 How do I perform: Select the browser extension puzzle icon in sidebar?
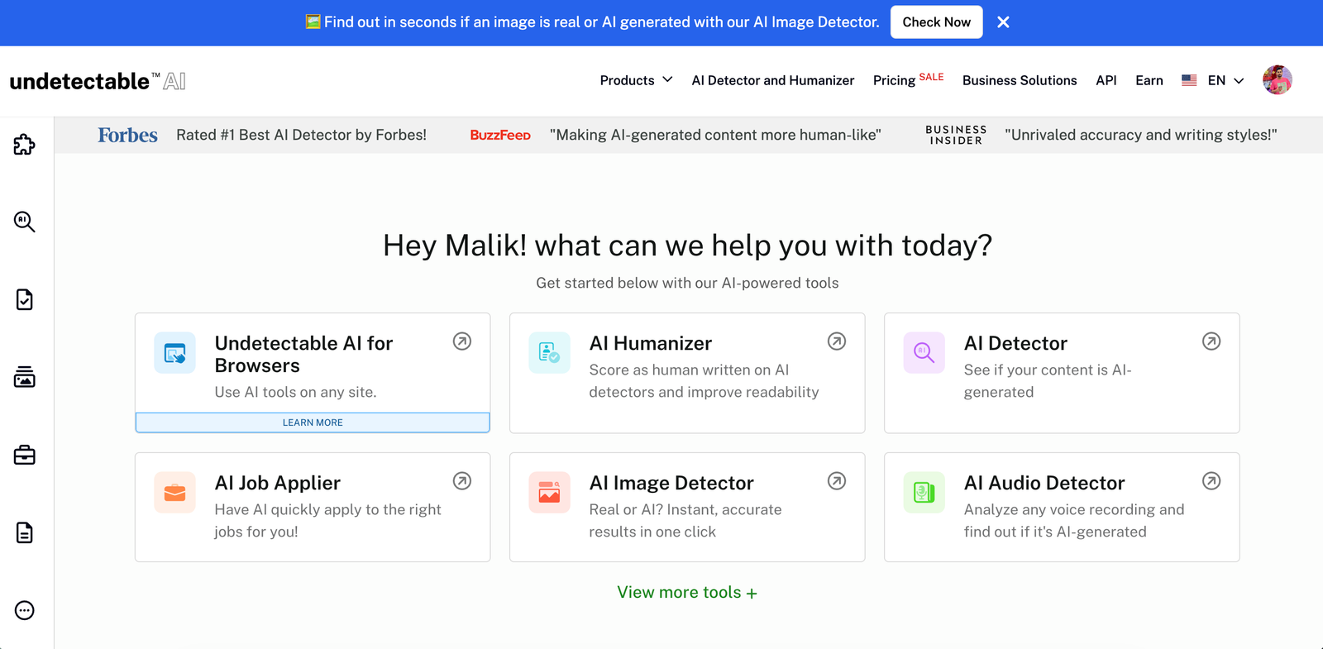(x=24, y=144)
